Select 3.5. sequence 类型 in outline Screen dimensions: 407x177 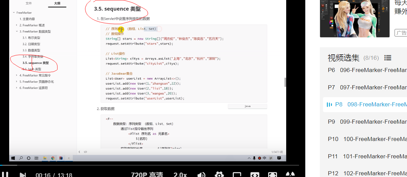pyautogui.click(x=35, y=63)
